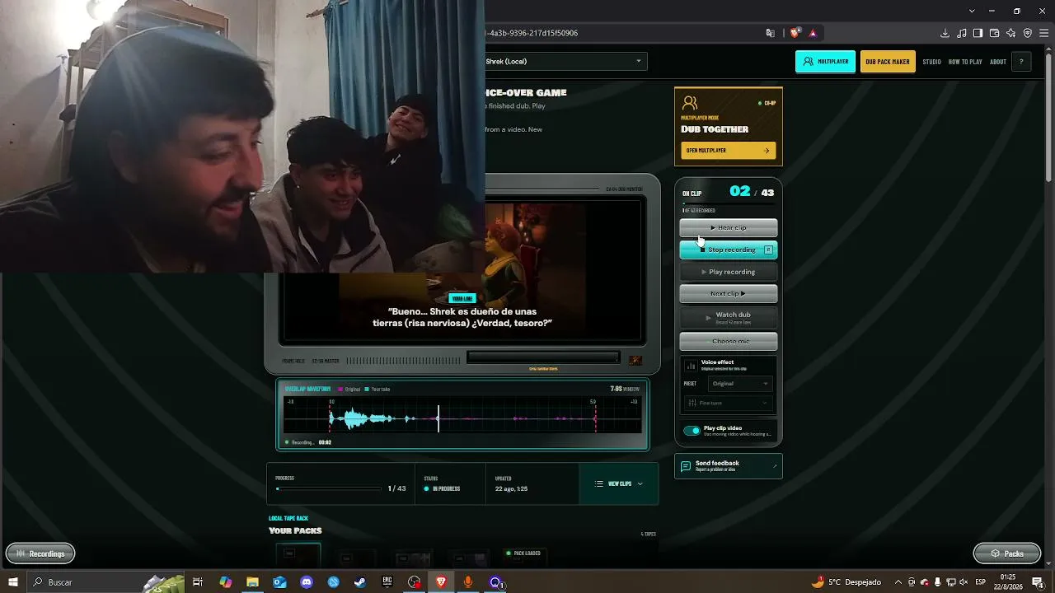Click the question mark help button
1055x593 pixels.
pos(1021,62)
